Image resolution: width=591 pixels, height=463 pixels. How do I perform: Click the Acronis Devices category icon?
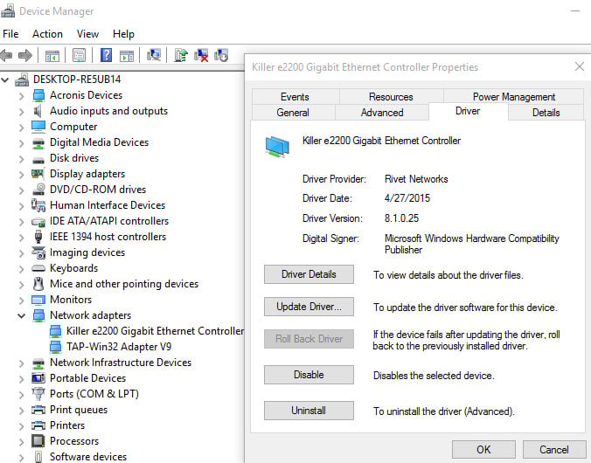click(x=38, y=95)
